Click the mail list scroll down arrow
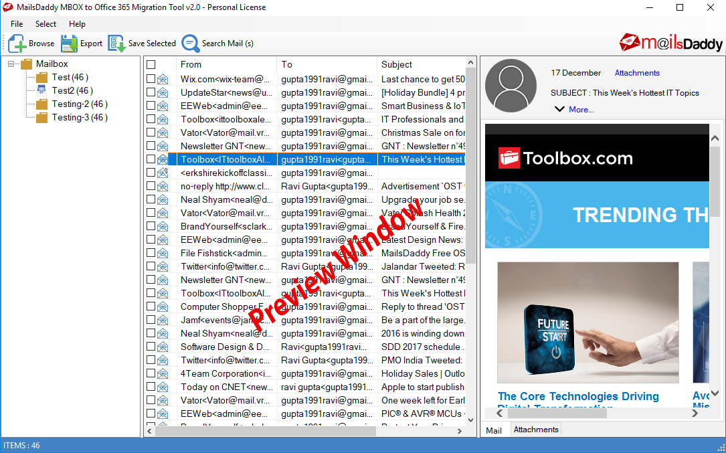The height and width of the screenshot is (453, 726). 471,420
